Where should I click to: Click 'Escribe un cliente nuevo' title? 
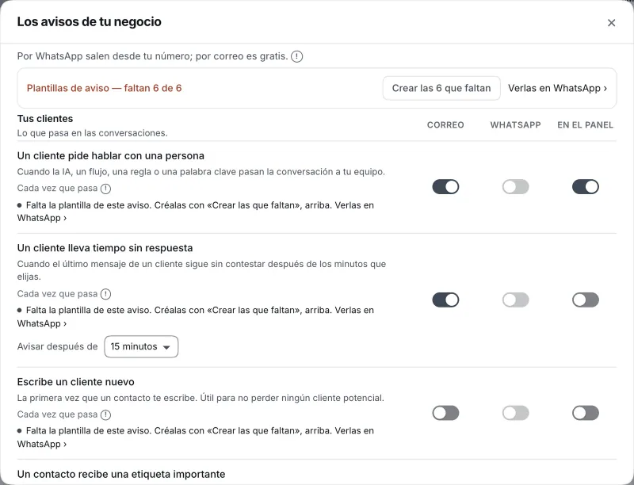(75, 382)
